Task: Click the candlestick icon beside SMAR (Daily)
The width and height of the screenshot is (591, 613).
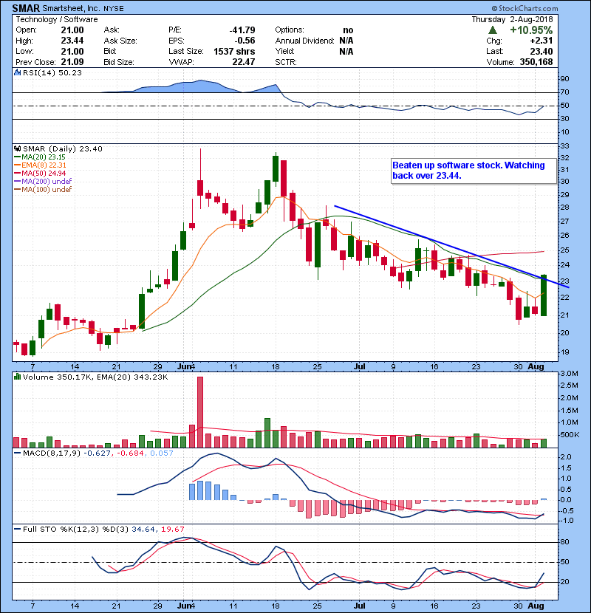Action: [x=17, y=148]
